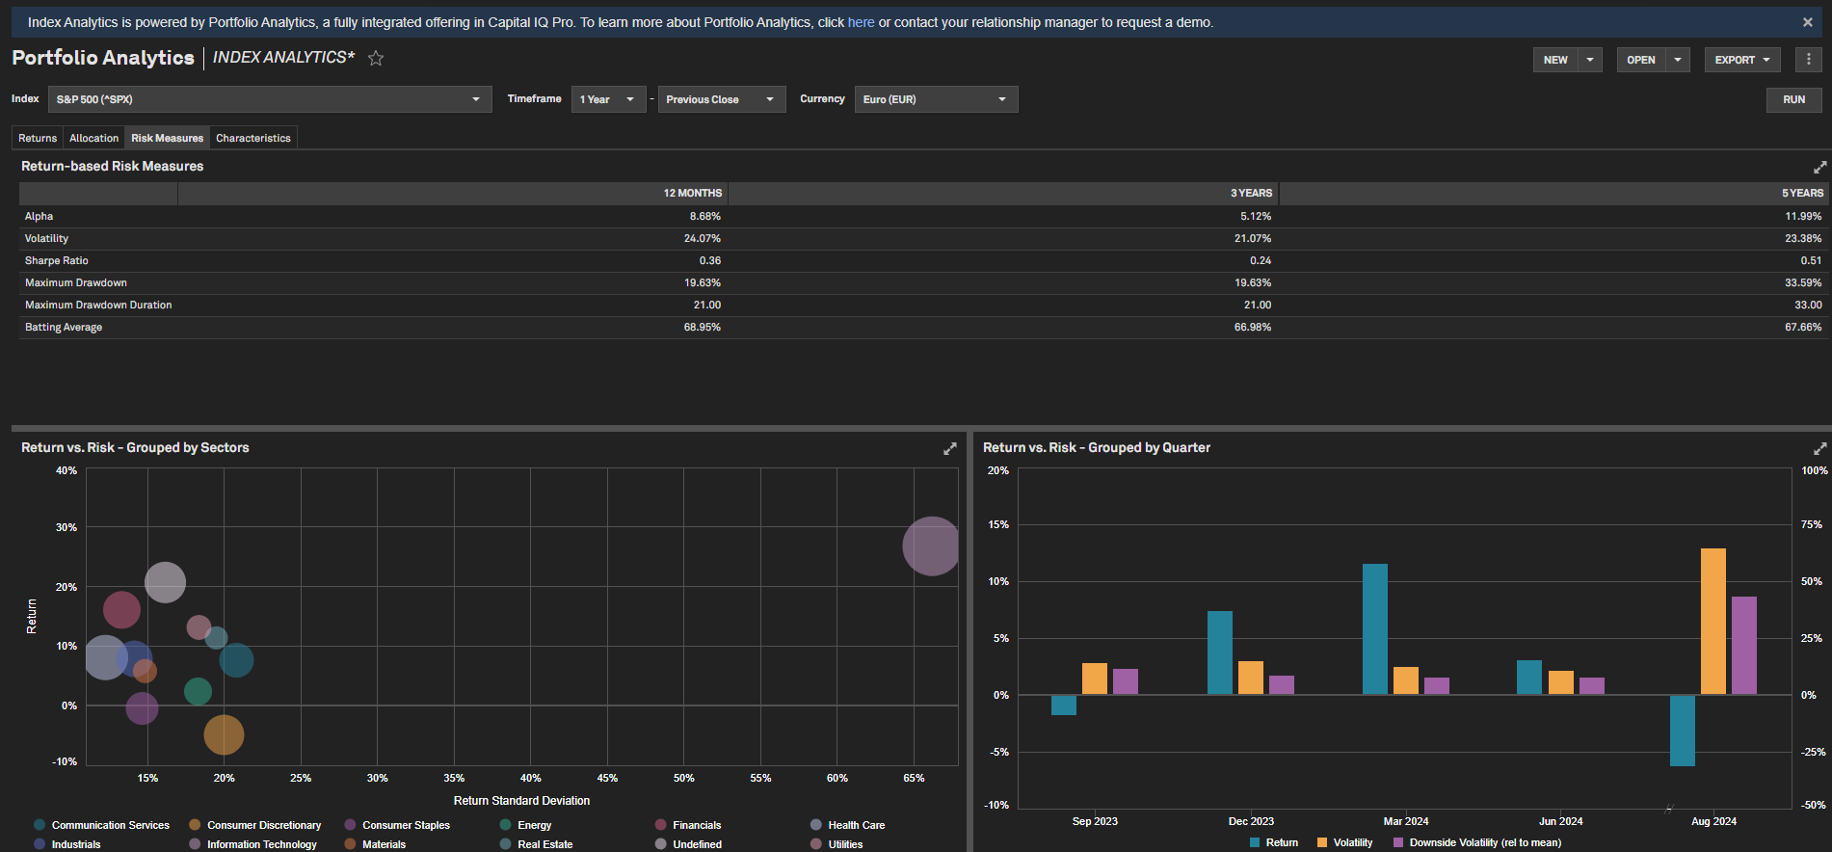Open the three-dot more options menu
The width and height of the screenshot is (1832, 852).
click(x=1808, y=60)
